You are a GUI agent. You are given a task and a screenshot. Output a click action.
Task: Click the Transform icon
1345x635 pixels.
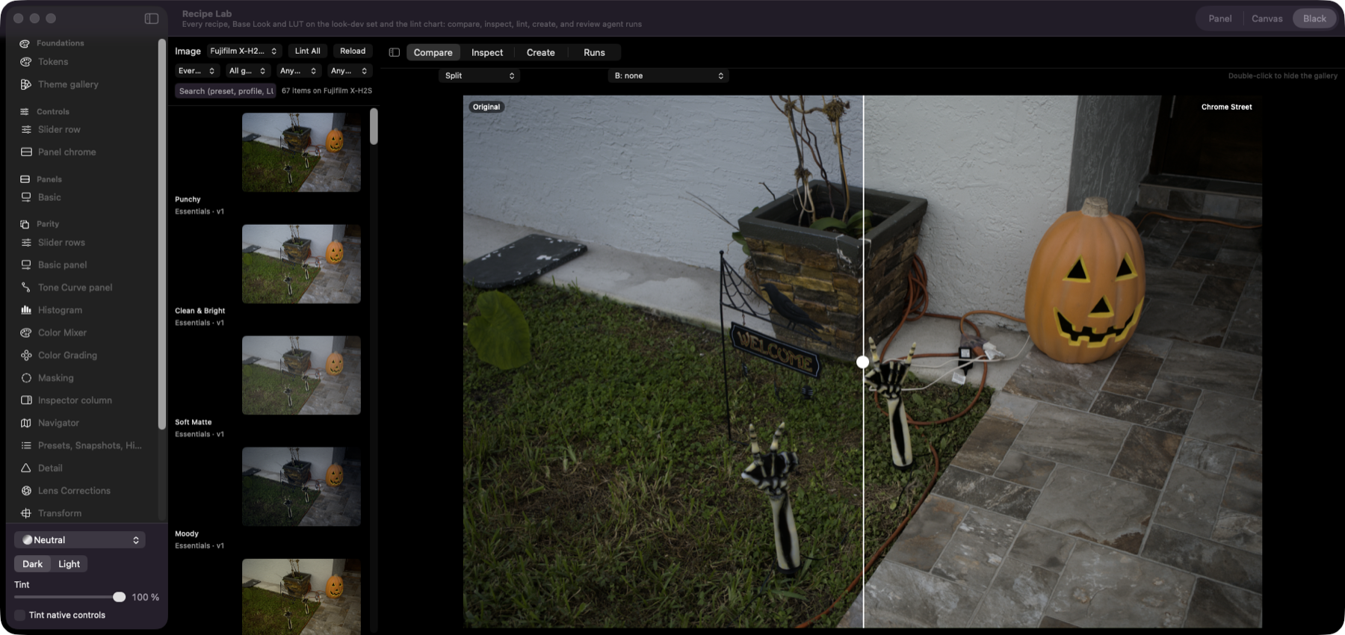coord(26,513)
